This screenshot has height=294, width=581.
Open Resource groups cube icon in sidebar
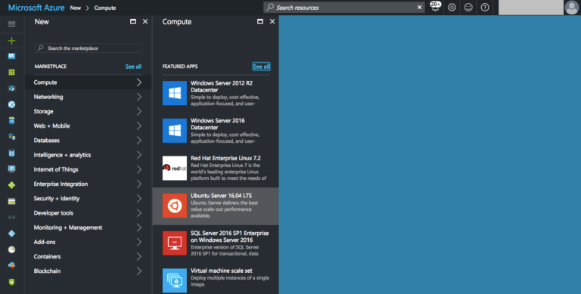(11, 88)
